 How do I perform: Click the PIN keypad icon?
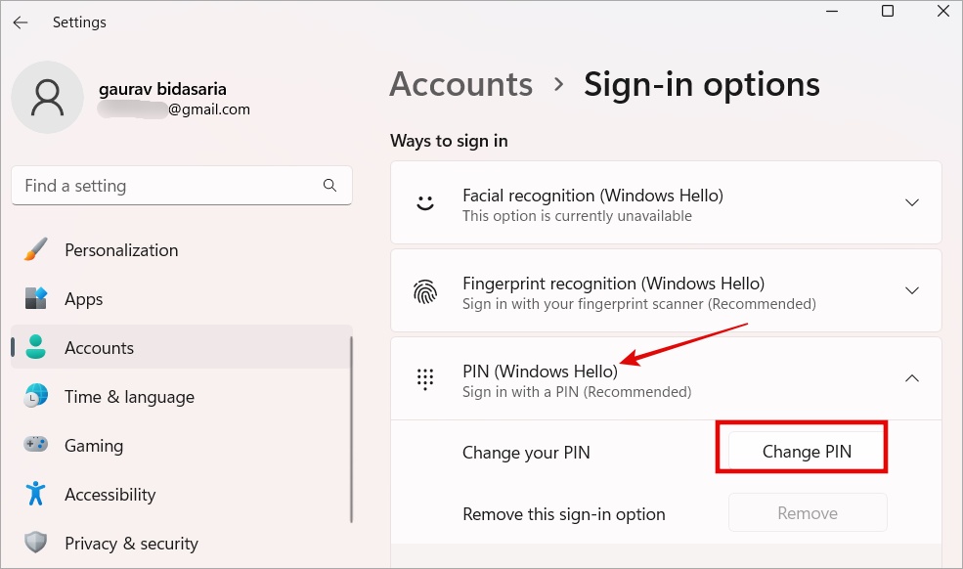(x=425, y=379)
